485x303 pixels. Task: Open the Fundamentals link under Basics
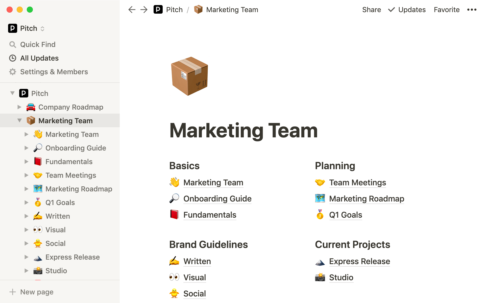[x=210, y=215]
